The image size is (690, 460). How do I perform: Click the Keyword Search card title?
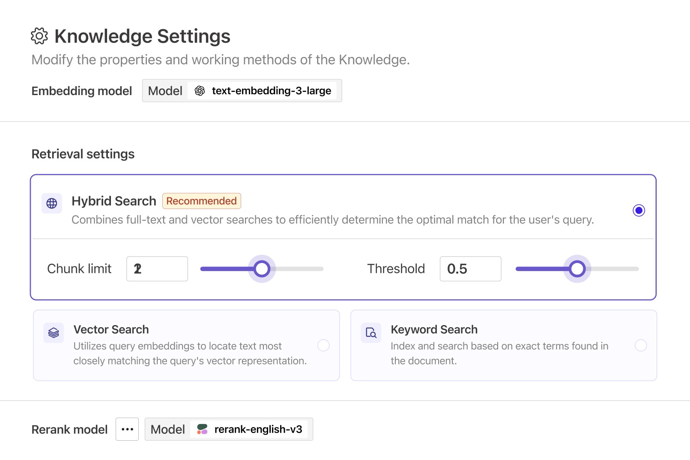pos(434,329)
